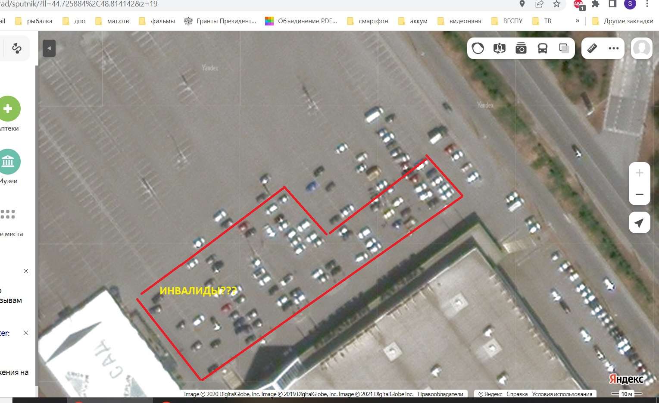The width and height of the screenshot is (659, 403).
Task: Toggle street panoramas layer on map
Action: tap(500, 48)
